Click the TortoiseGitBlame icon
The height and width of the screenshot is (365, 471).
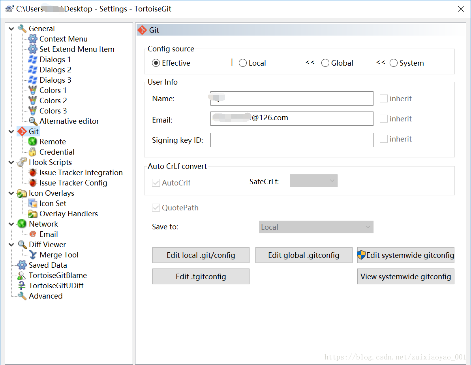point(22,275)
